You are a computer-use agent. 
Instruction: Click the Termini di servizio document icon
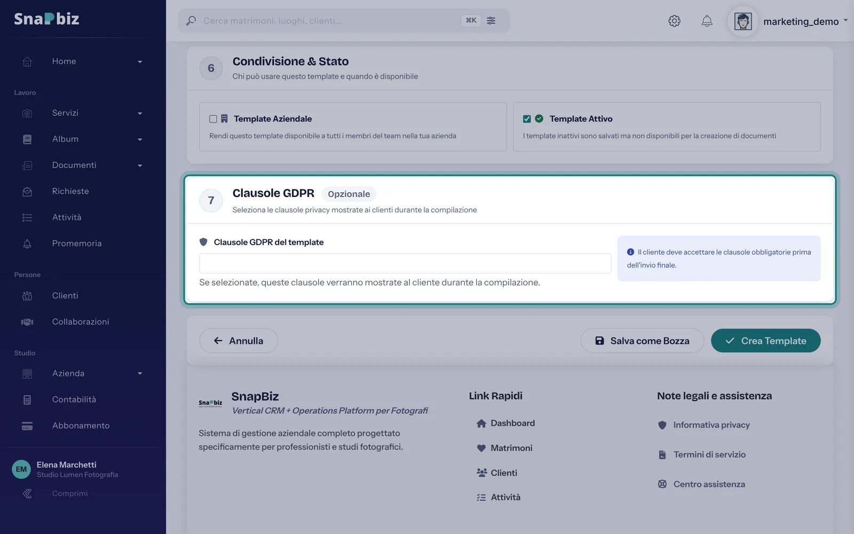pyautogui.click(x=662, y=455)
